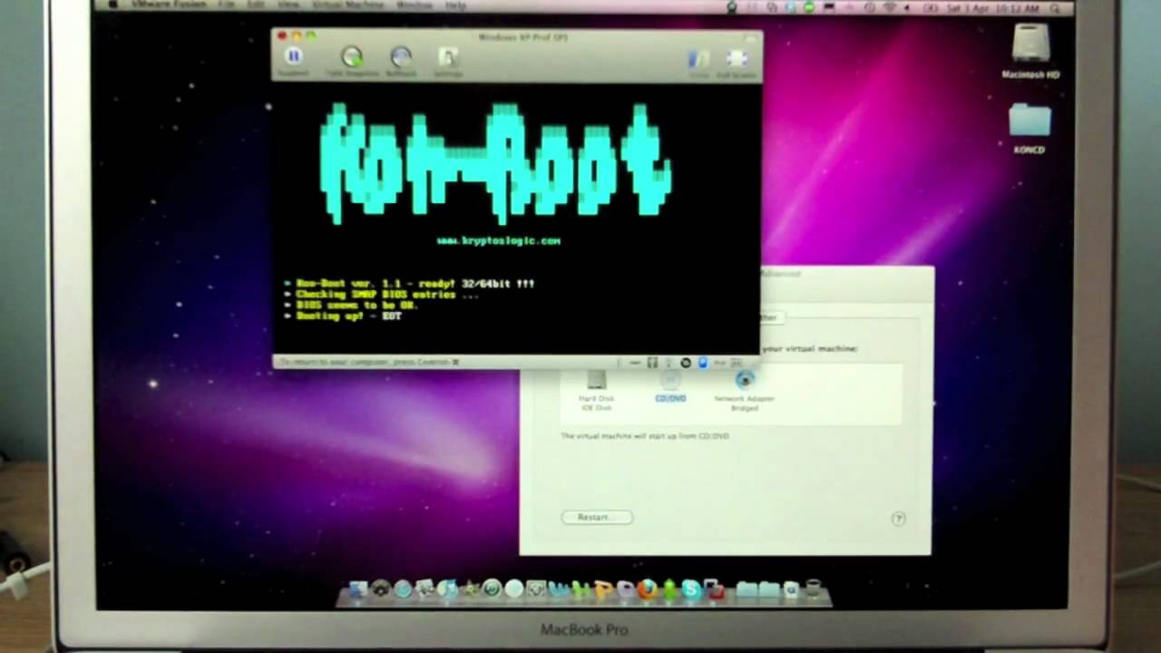Select Hard Disk as the startup device

[x=597, y=390]
